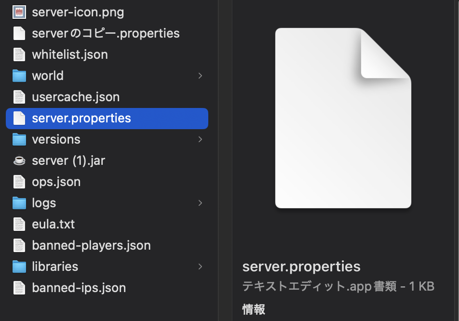Image resolution: width=459 pixels, height=321 pixels.
Task: Click the Java cup icon for server (1).jar
Action: [19, 160]
